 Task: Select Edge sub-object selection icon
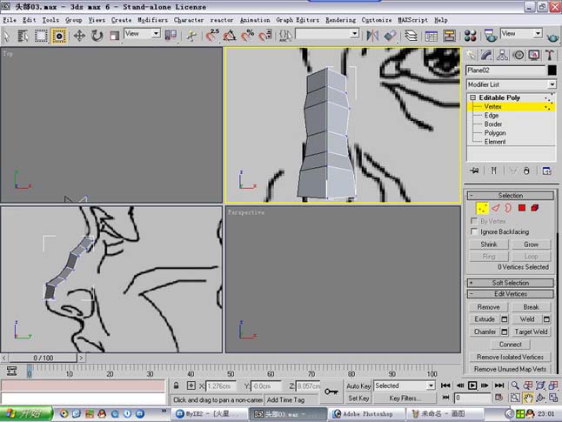496,208
